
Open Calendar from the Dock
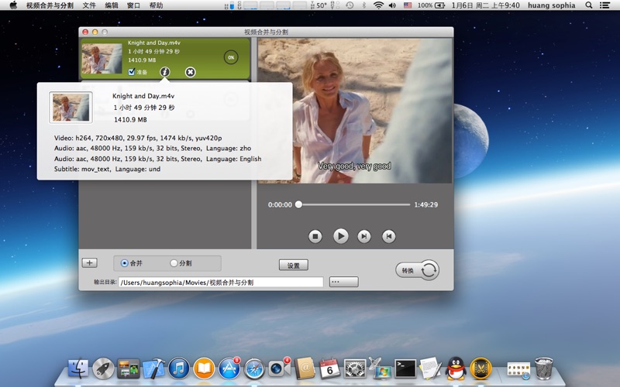pyautogui.click(x=330, y=369)
